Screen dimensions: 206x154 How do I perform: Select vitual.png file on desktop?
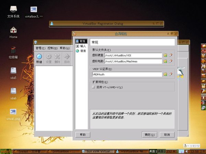pos(13,114)
